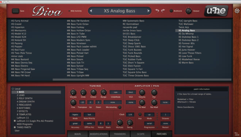Open the Offline Acc selector

pos(89,124)
